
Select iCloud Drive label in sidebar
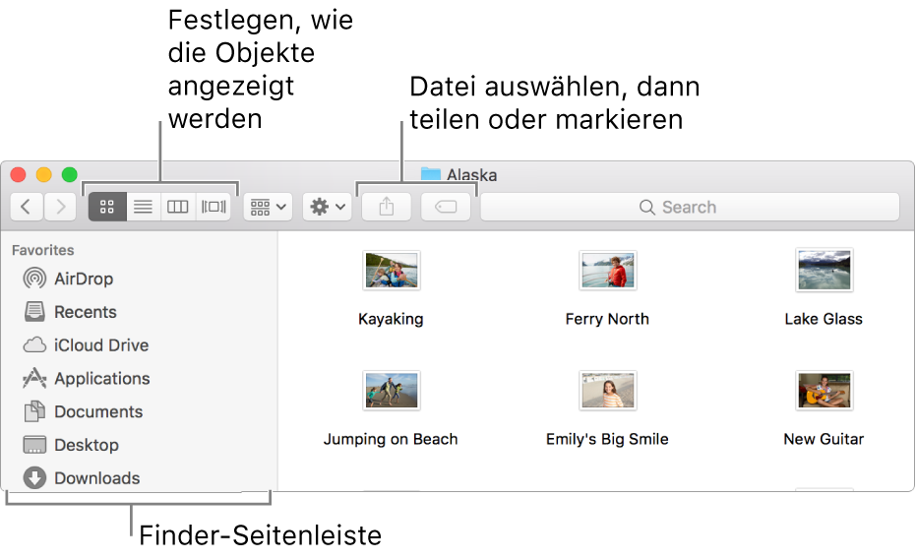(101, 345)
